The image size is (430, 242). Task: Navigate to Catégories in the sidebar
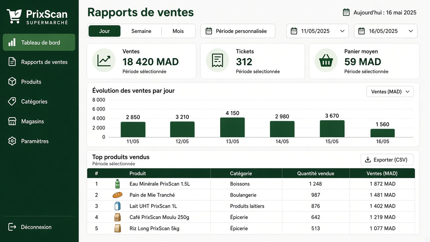click(x=39, y=102)
